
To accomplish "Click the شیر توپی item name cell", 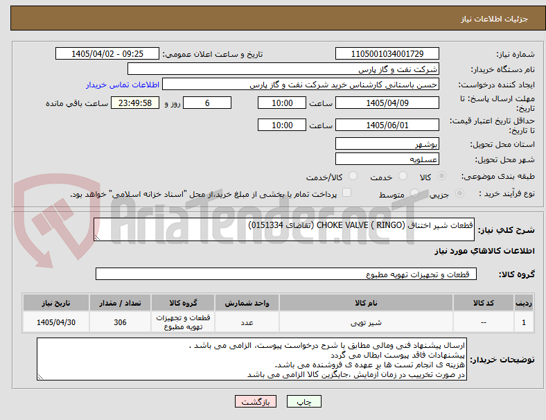I will [x=366, y=322].
